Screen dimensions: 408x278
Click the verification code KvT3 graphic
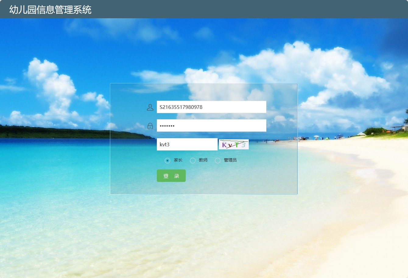[x=234, y=144]
